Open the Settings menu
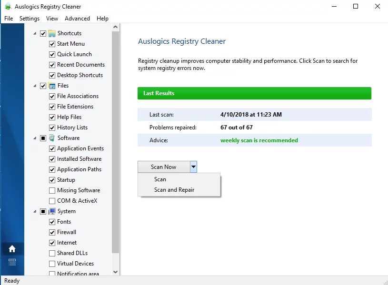The height and width of the screenshot is (285, 388). (30, 19)
